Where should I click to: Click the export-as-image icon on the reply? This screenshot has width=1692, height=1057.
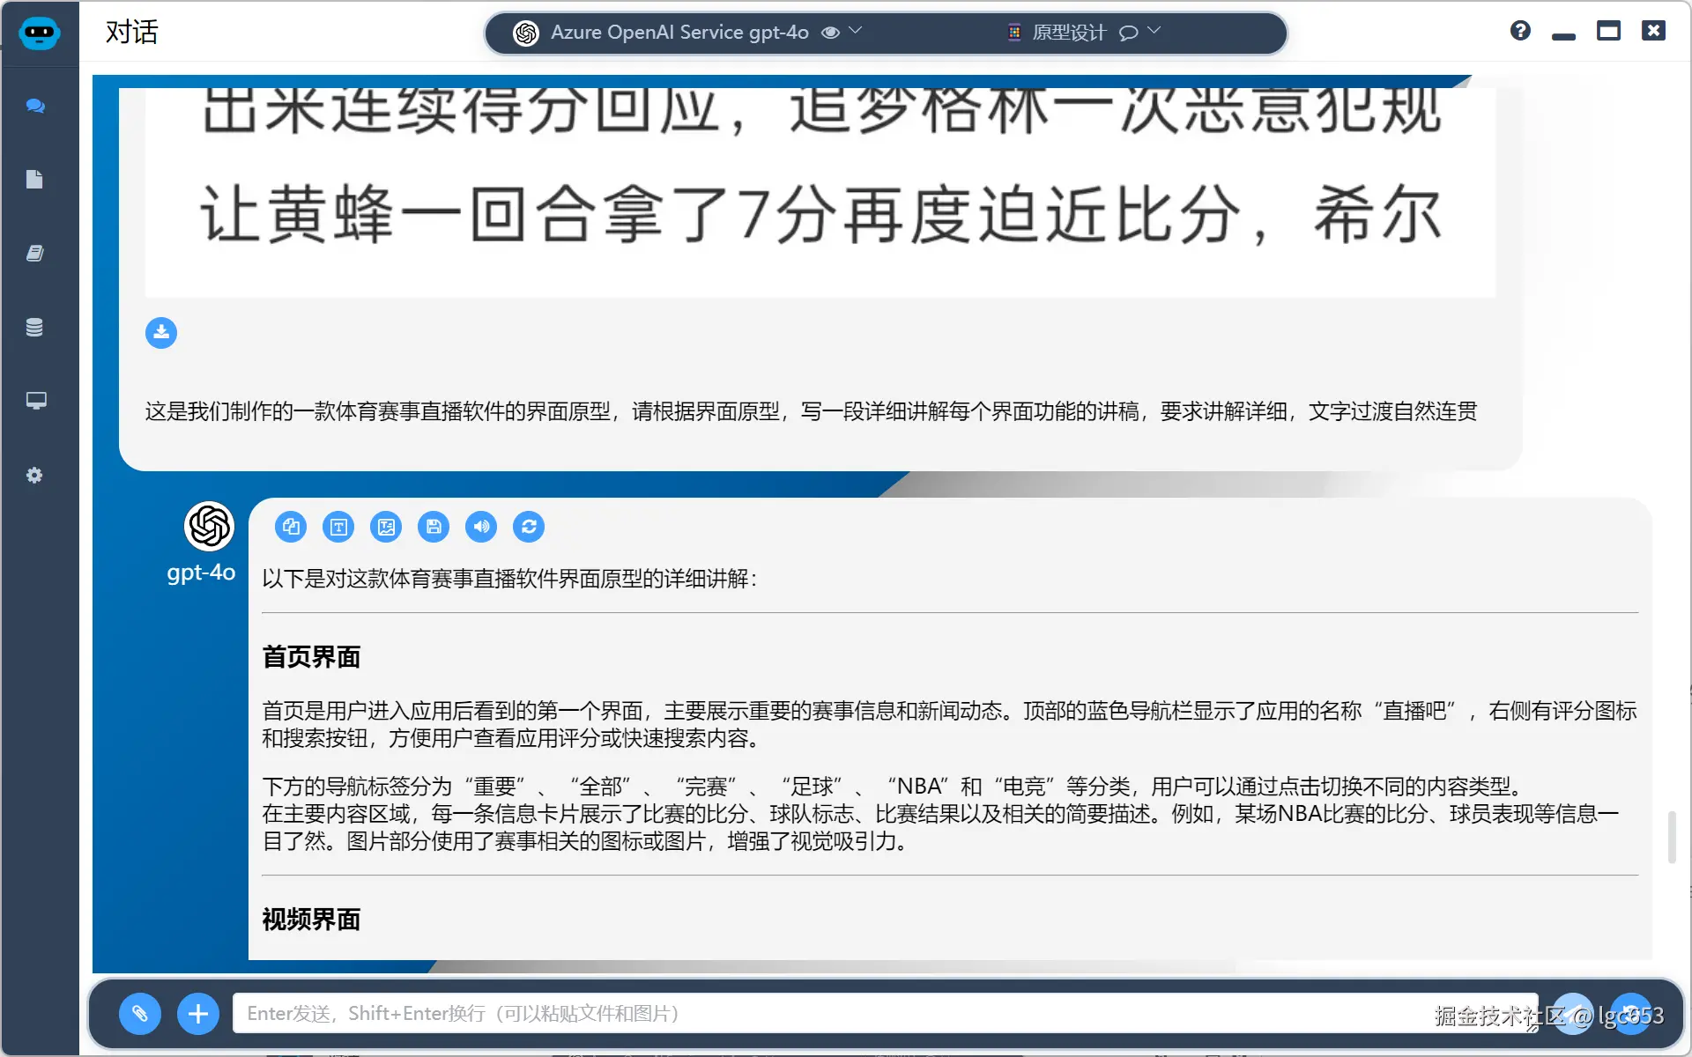386,527
